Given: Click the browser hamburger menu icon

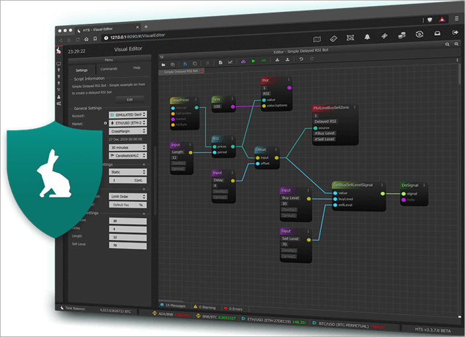Looking at the screenshot, I should (x=456, y=19).
